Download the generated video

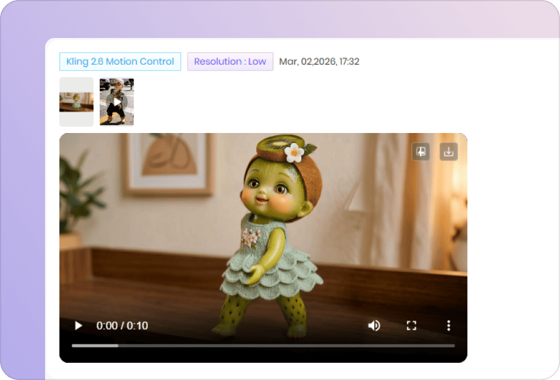448,151
